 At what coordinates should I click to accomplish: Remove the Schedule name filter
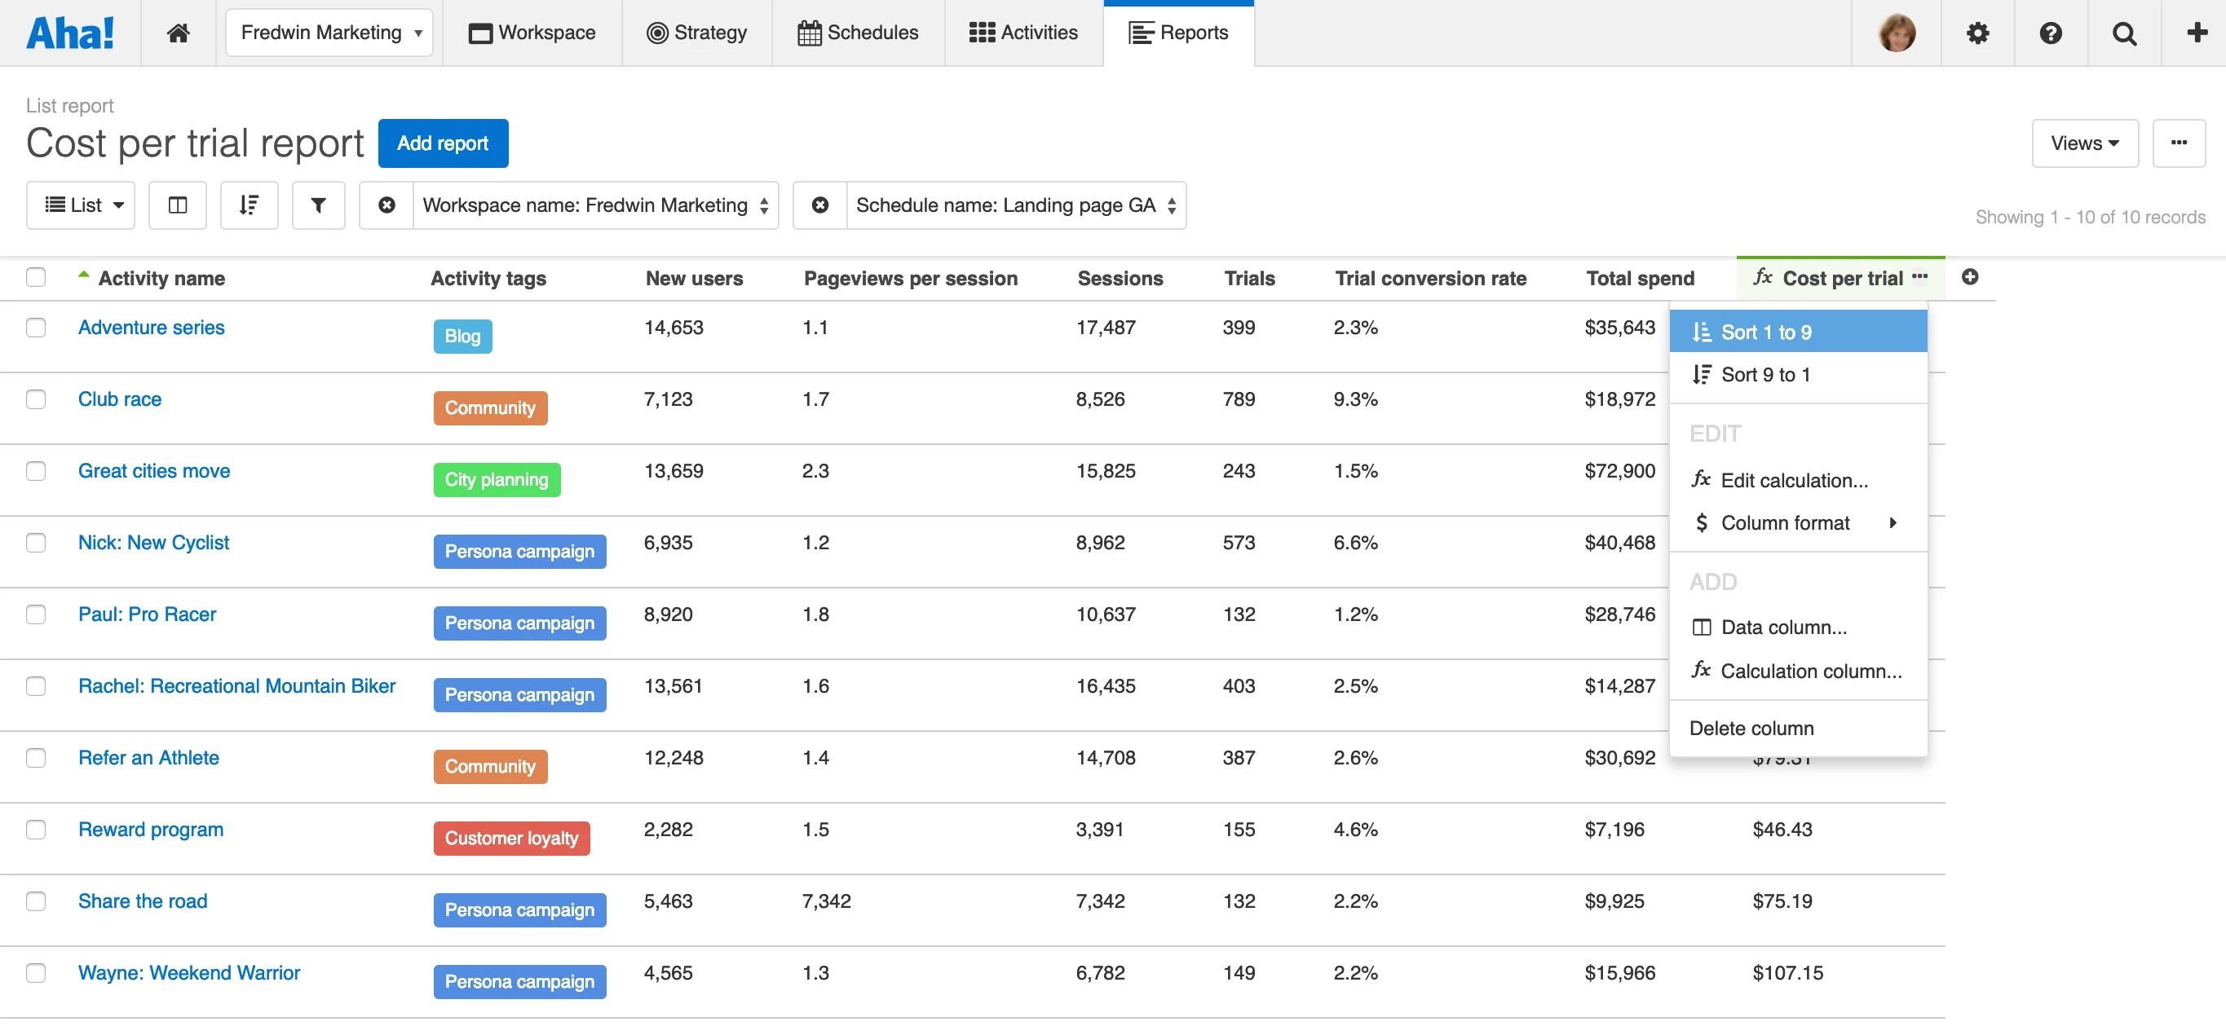[819, 205]
